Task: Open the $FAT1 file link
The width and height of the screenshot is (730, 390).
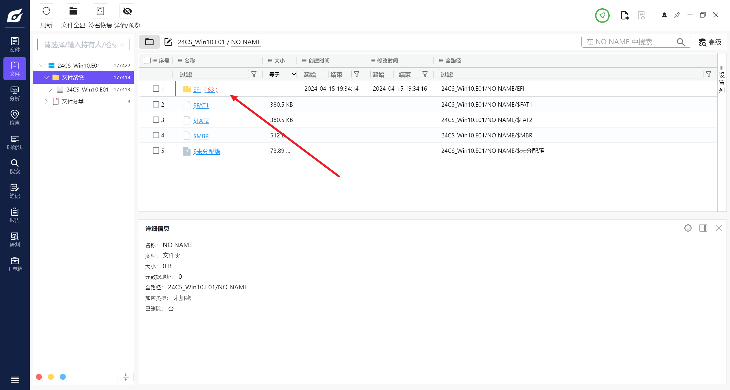Action: pos(201,105)
